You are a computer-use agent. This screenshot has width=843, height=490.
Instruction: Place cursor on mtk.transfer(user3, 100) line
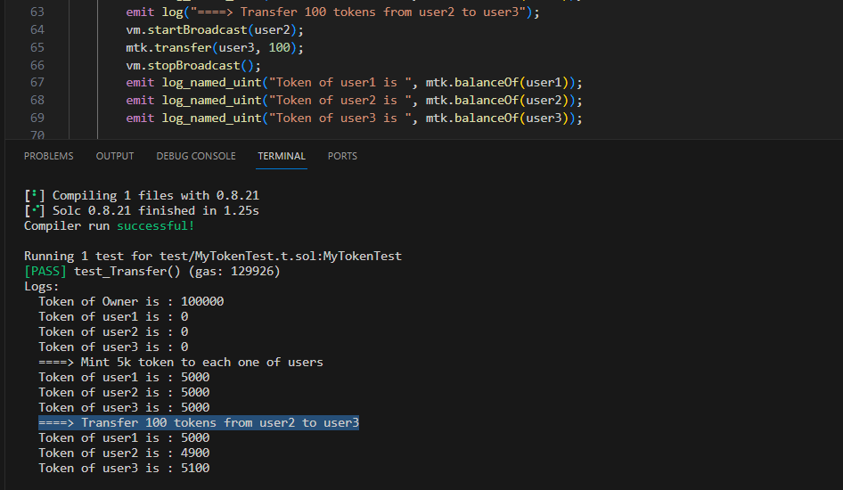tap(215, 48)
